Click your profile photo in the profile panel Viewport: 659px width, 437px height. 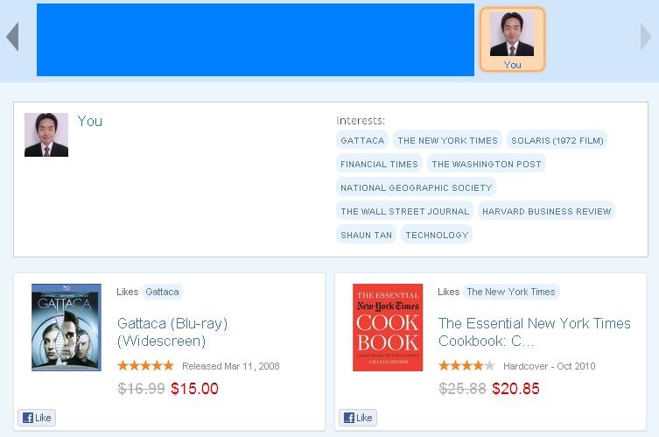click(x=46, y=135)
